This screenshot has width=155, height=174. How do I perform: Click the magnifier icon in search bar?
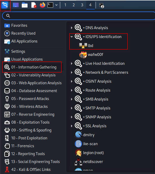8,16
